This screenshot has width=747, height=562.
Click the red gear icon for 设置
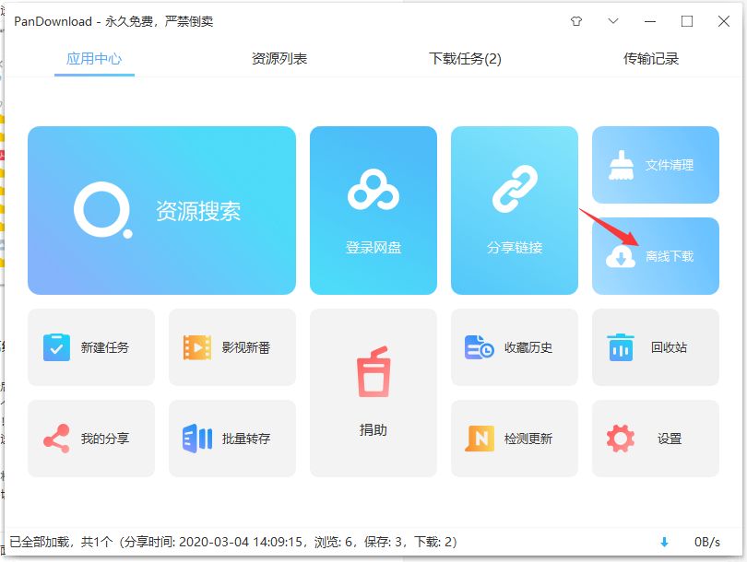click(621, 439)
